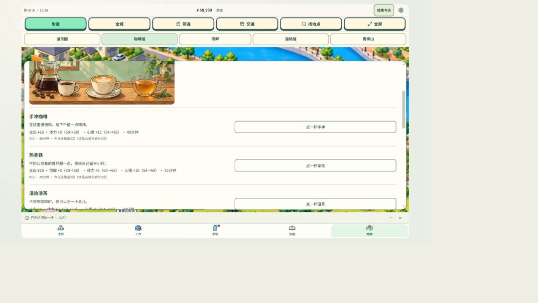
Task: Open the 技能 skills icon
Action: click(x=292, y=228)
